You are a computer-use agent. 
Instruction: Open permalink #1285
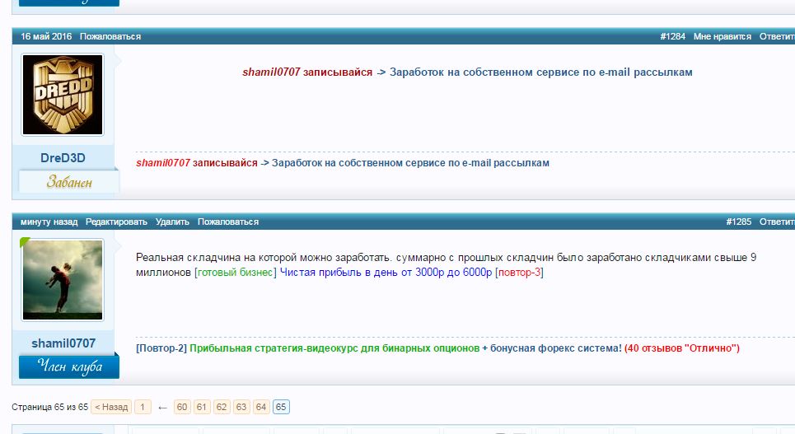739,222
